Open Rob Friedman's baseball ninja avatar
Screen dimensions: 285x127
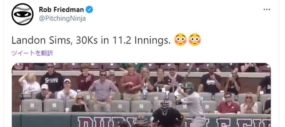22,14
